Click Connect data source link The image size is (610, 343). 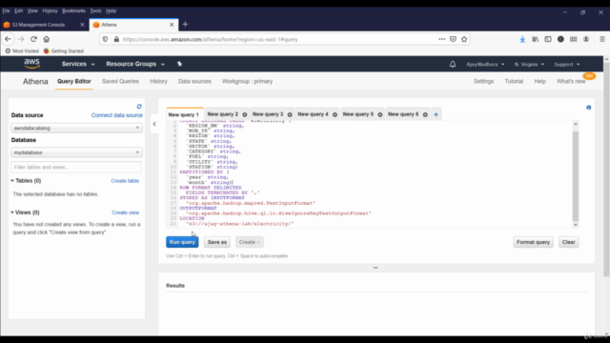point(116,115)
